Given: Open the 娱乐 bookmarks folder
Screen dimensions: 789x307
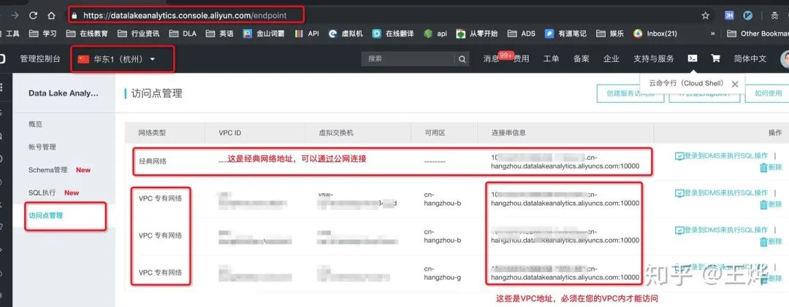Looking at the screenshot, I should pos(610,34).
